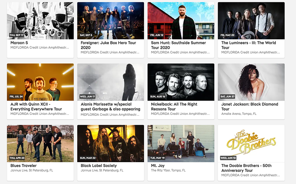The image size is (296, 184).
Task: Click The Doobie Brothers gold logo
Action: [x=251, y=142]
